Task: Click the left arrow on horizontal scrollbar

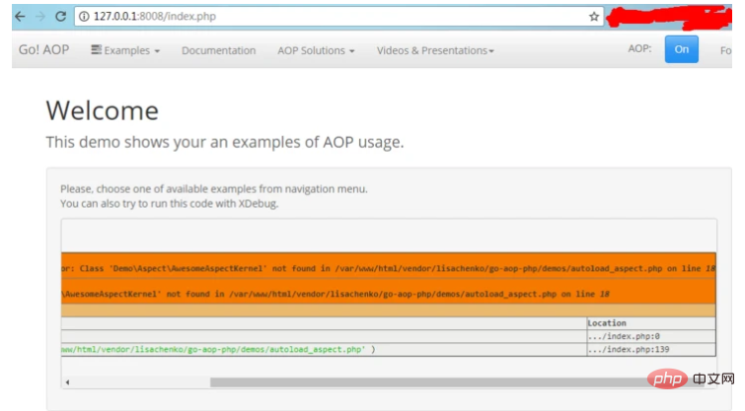Action: tap(68, 381)
